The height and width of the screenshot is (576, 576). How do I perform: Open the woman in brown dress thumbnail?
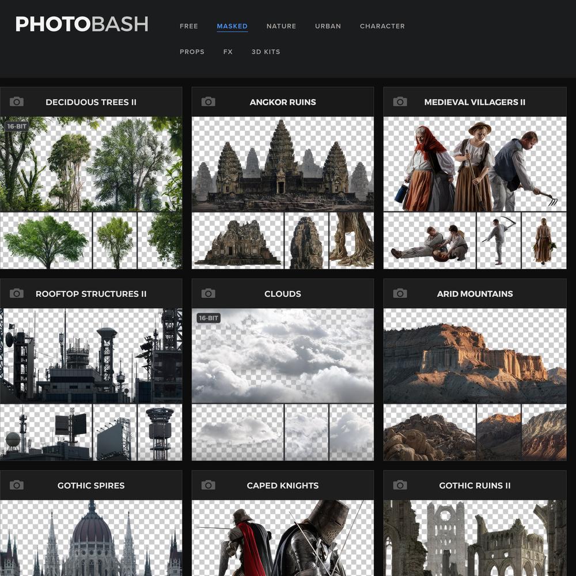tap(544, 241)
